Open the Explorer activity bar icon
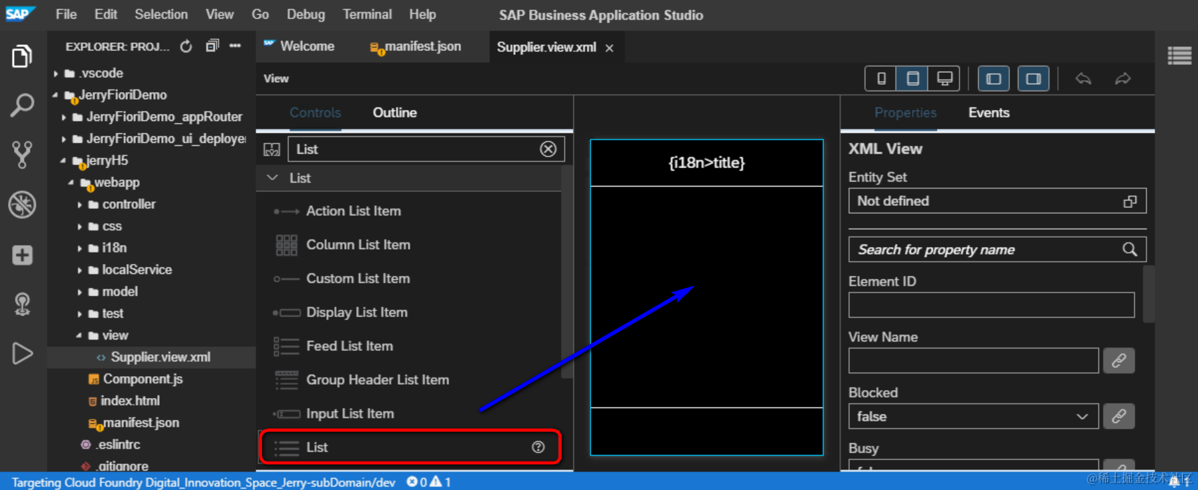This screenshot has height=490, width=1198. coord(22,56)
